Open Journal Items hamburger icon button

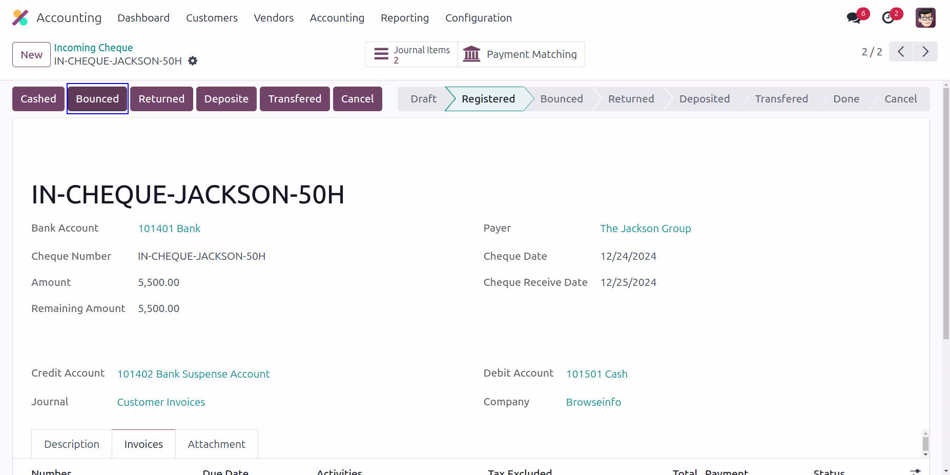pos(381,54)
